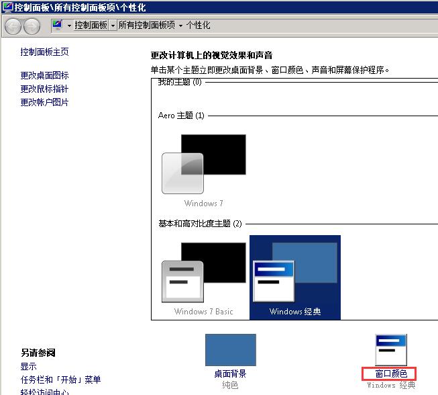Click the 所有控制面板项 breadcrumb segment

(147, 25)
